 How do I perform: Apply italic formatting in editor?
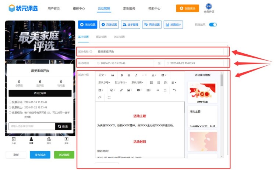coord(136,75)
